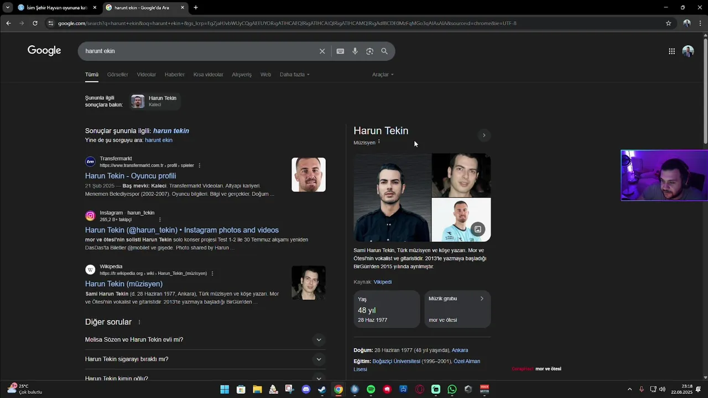Open Discord from the taskbar
Image resolution: width=708 pixels, height=398 pixels.
tap(306, 389)
